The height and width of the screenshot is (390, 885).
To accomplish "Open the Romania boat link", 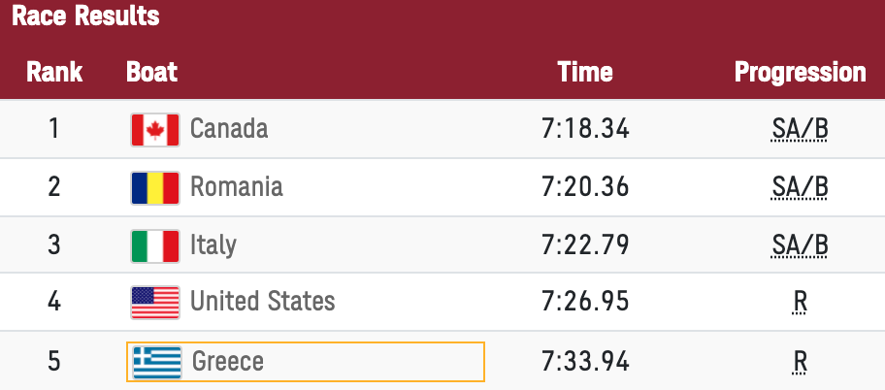I will pyautogui.click(x=237, y=187).
